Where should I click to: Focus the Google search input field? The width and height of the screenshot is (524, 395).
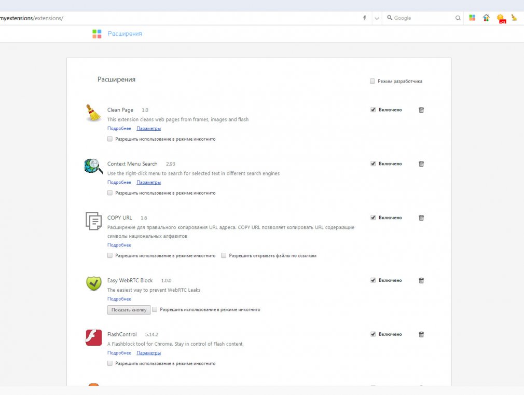pyautogui.click(x=423, y=18)
